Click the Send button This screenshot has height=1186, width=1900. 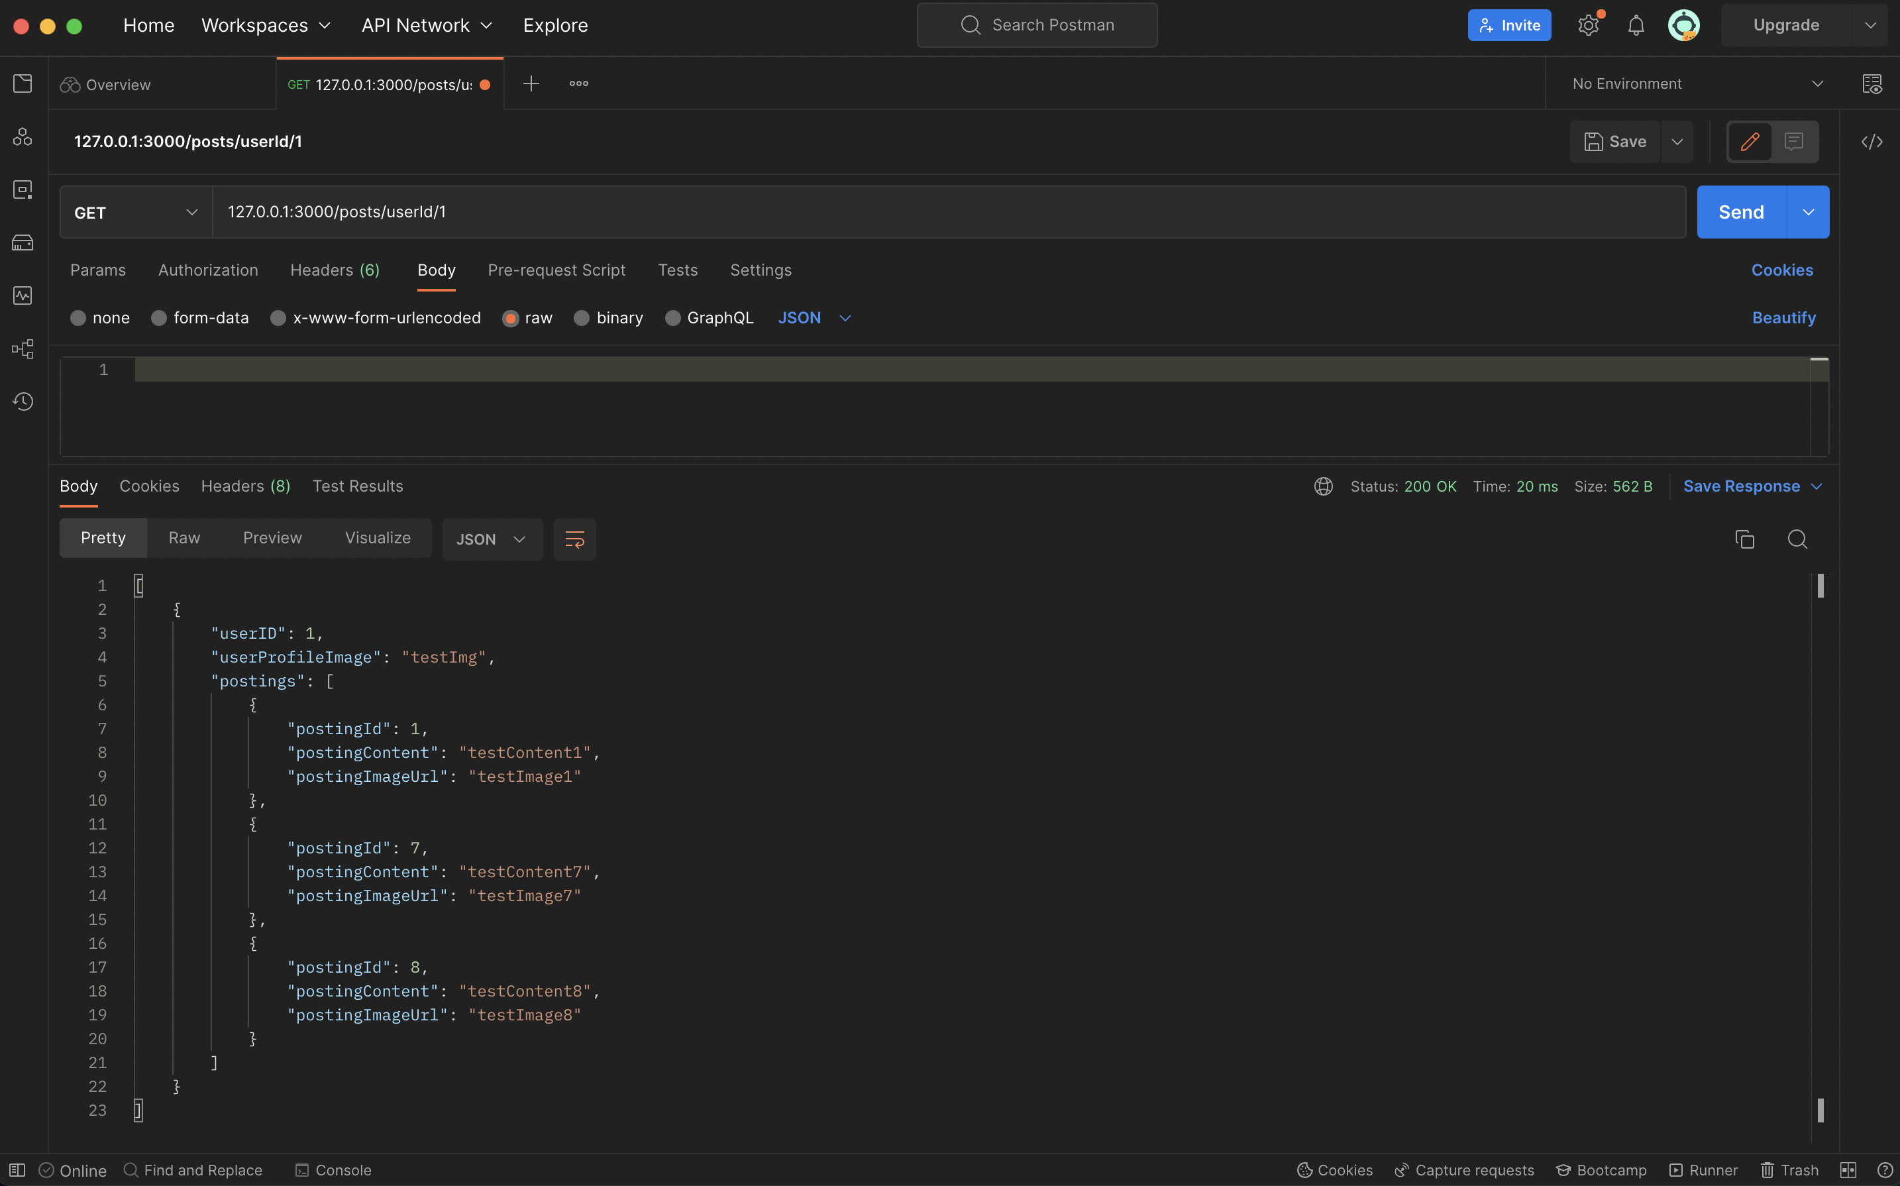click(x=1740, y=213)
